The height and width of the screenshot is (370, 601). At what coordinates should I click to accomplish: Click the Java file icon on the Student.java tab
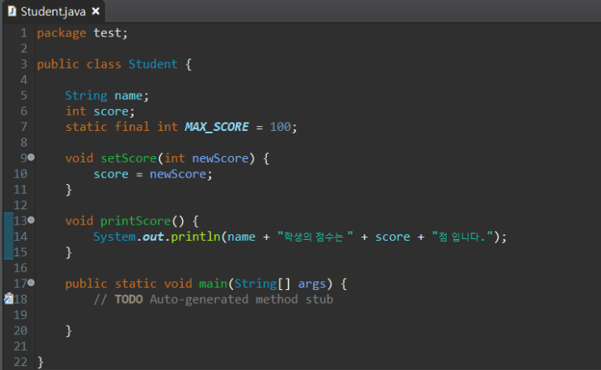11,11
